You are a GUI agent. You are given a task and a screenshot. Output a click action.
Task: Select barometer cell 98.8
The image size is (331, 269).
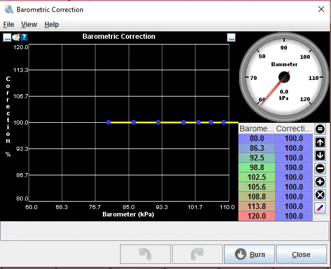pyautogui.click(x=257, y=167)
